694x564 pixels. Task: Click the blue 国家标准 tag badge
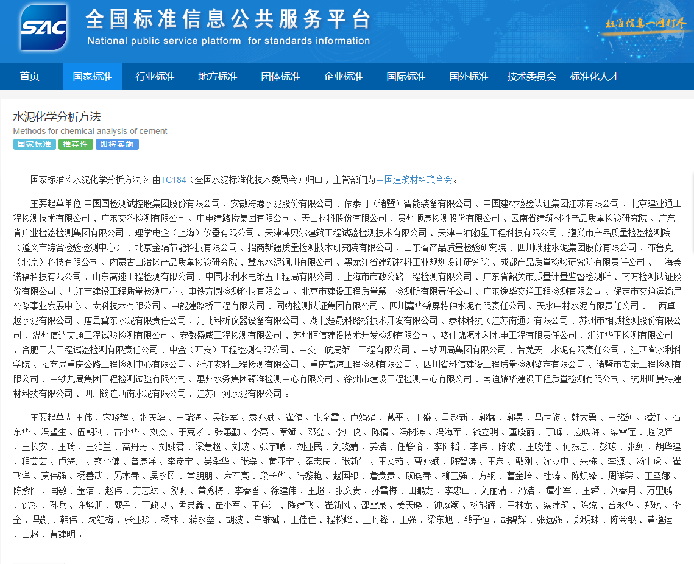tap(34, 144)
